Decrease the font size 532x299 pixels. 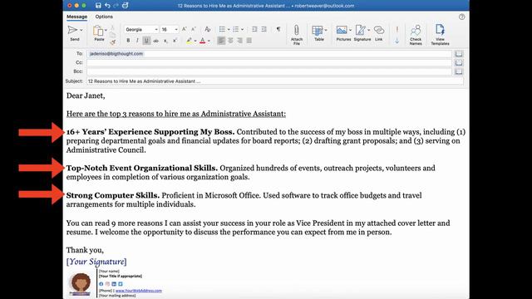pos(194,30)
